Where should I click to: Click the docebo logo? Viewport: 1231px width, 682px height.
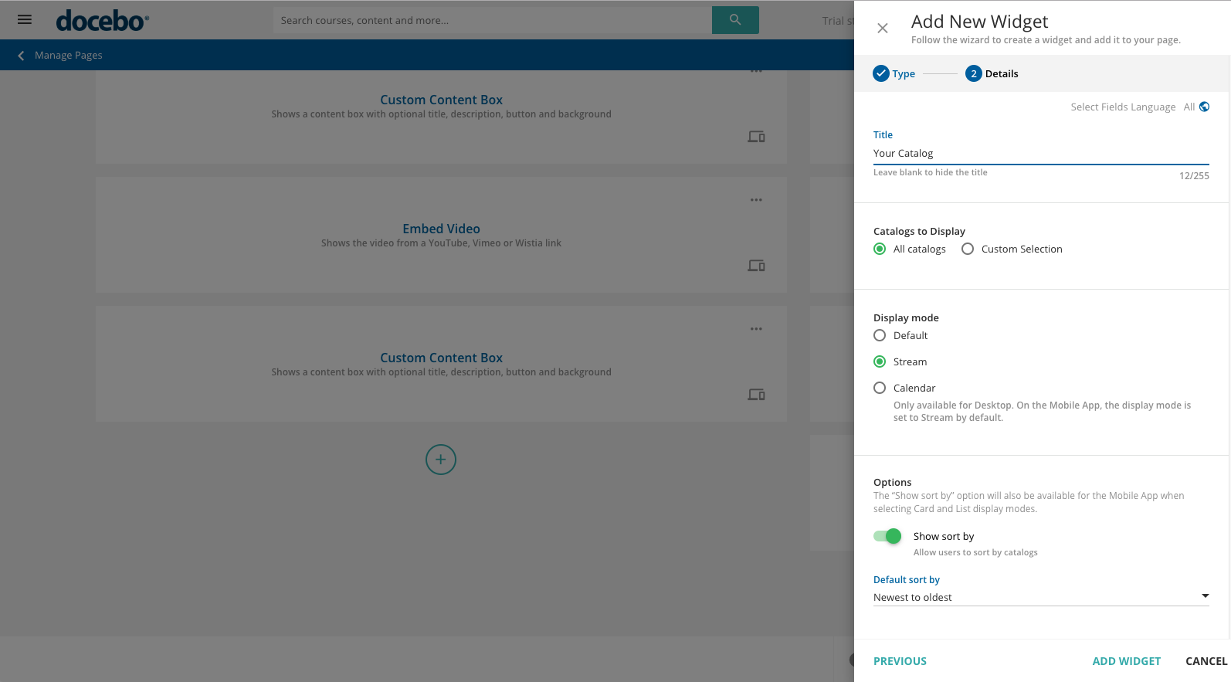(x=102, y=21)
